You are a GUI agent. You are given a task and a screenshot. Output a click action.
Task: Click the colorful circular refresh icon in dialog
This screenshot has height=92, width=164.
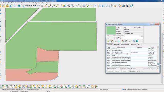(123, 41)
